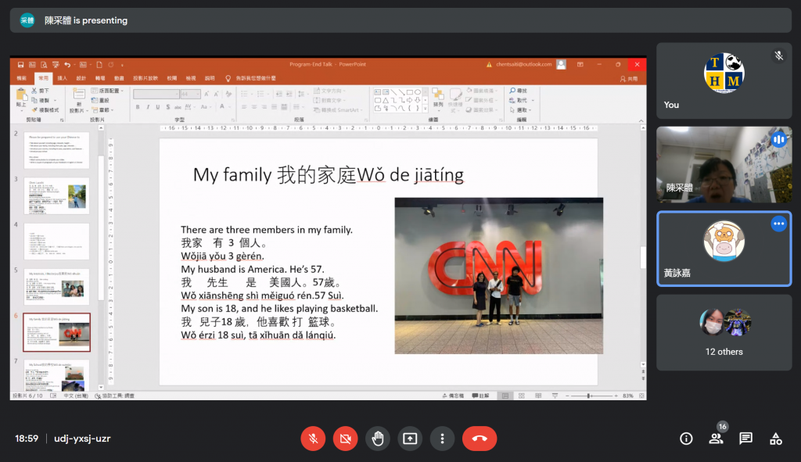The image size is (801, 462).
Task: Switch to Reading view icon in status bar
Action: click(538, 396)
